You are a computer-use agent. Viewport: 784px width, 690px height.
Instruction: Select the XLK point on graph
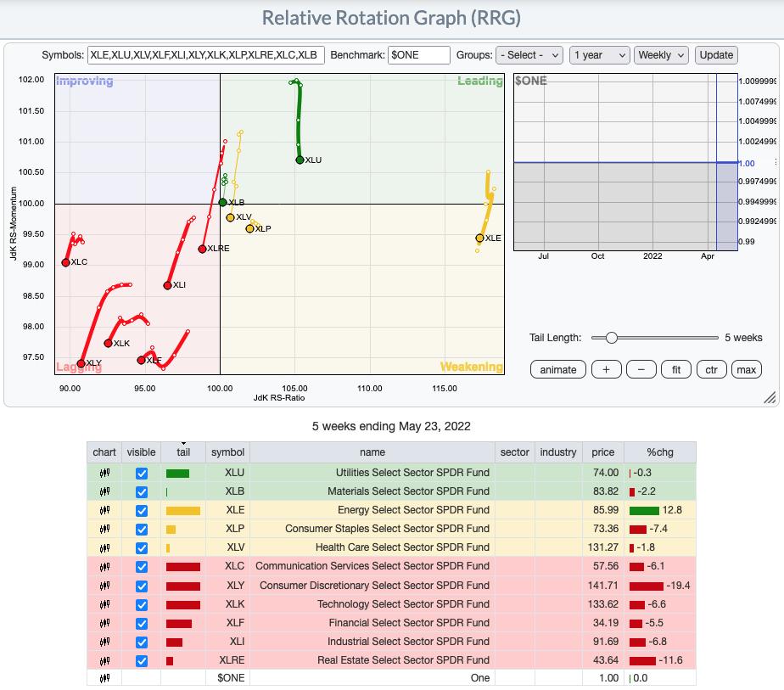[108, 343]
